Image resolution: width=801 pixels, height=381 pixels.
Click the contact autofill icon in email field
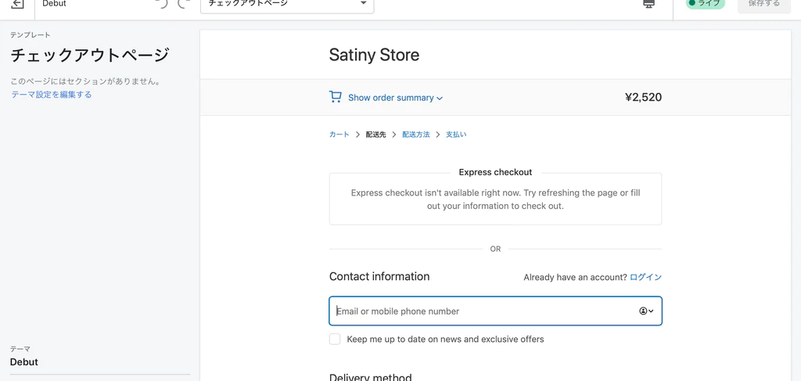(646, 311)
